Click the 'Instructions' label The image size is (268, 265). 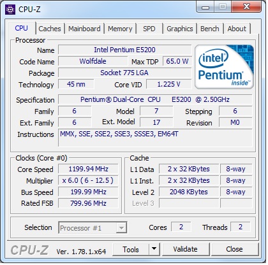coord(36,134)
